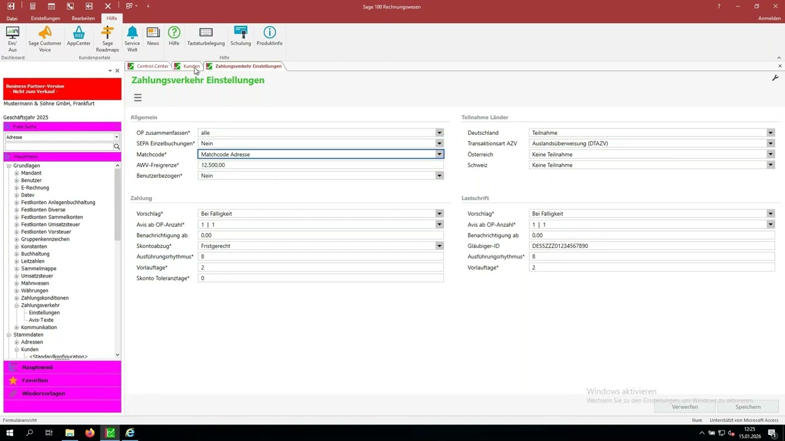Open Produktinfo
Image resolution: width=785 pixels, height=441 pixels.
click(269, 36)
